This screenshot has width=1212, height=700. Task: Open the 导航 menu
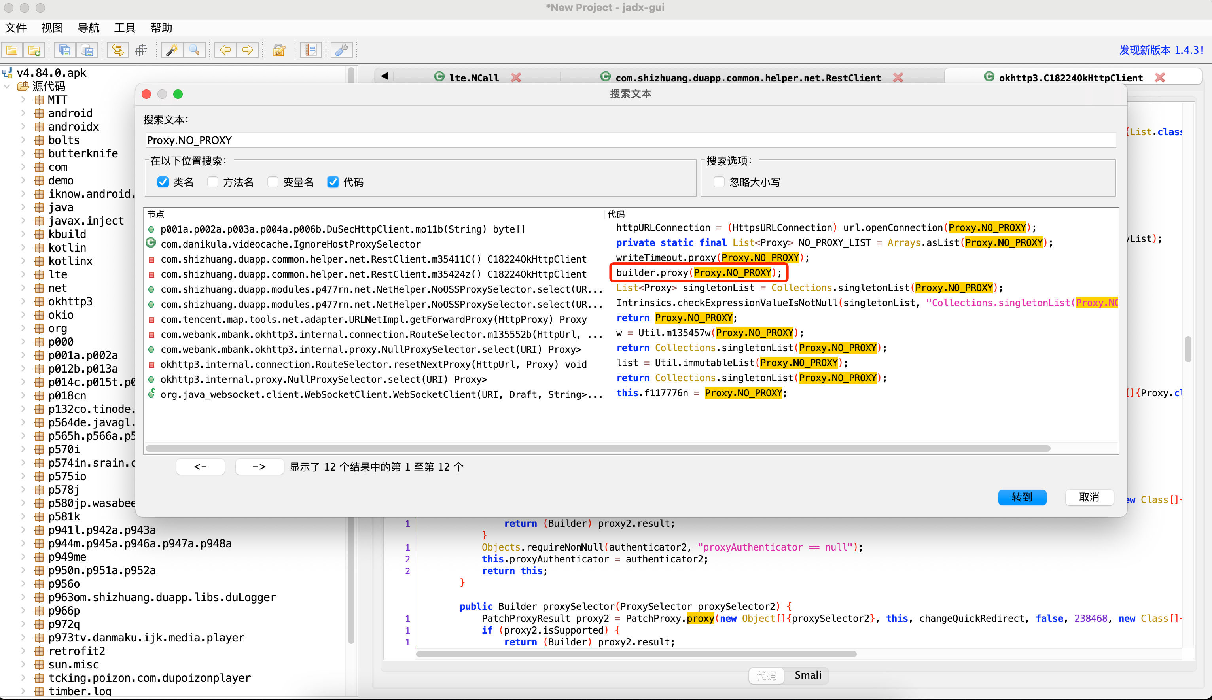click(89, 28)
